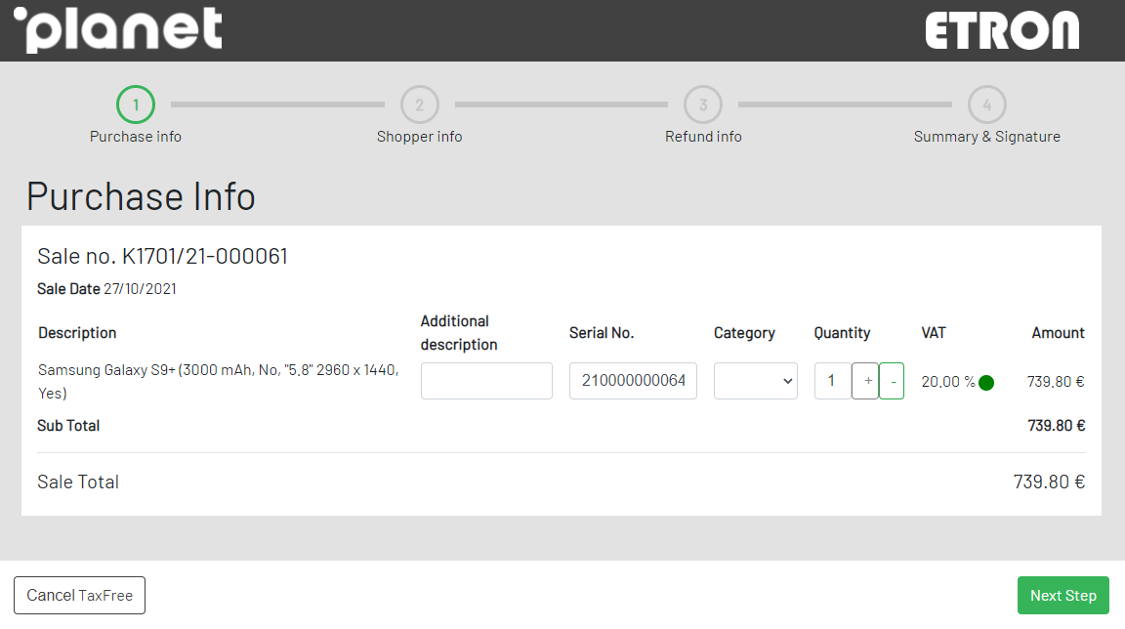Click the Serial No. field 210000000064

633,381
